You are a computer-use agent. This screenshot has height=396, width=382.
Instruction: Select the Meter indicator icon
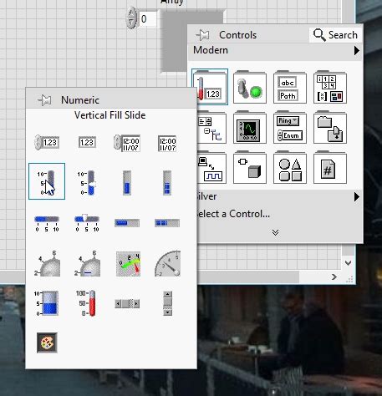click(x=128, y=264)
